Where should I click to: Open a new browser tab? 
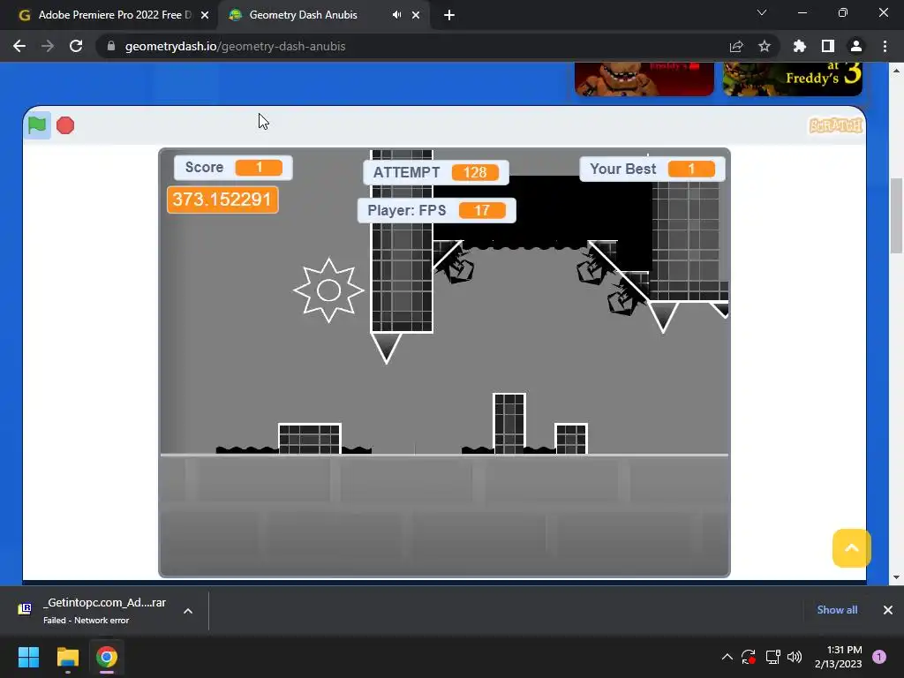449,15
